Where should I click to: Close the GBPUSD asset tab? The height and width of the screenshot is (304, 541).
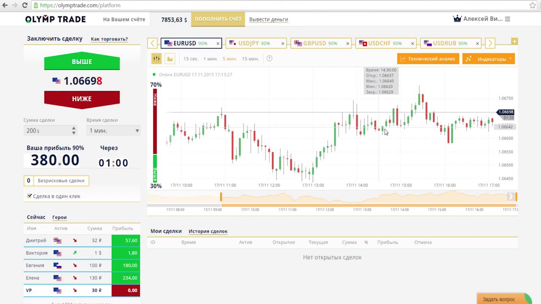click(348, 43)
